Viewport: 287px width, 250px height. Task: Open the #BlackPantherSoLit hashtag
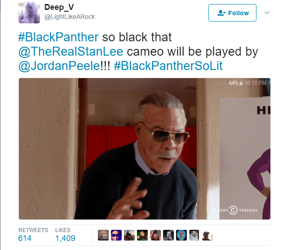[168, 66]
